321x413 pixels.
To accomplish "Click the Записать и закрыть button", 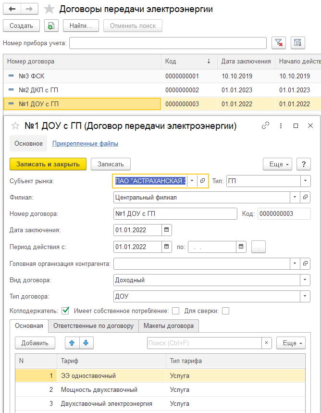I will coord(48,164).
